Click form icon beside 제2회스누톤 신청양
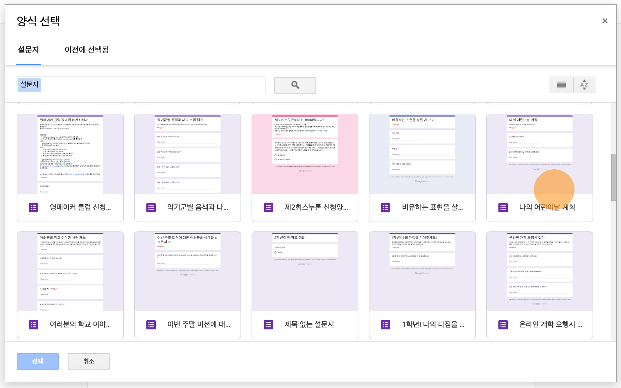Image resolution: width=621 pixels, height=388 pixels. (x=268, y=208)
